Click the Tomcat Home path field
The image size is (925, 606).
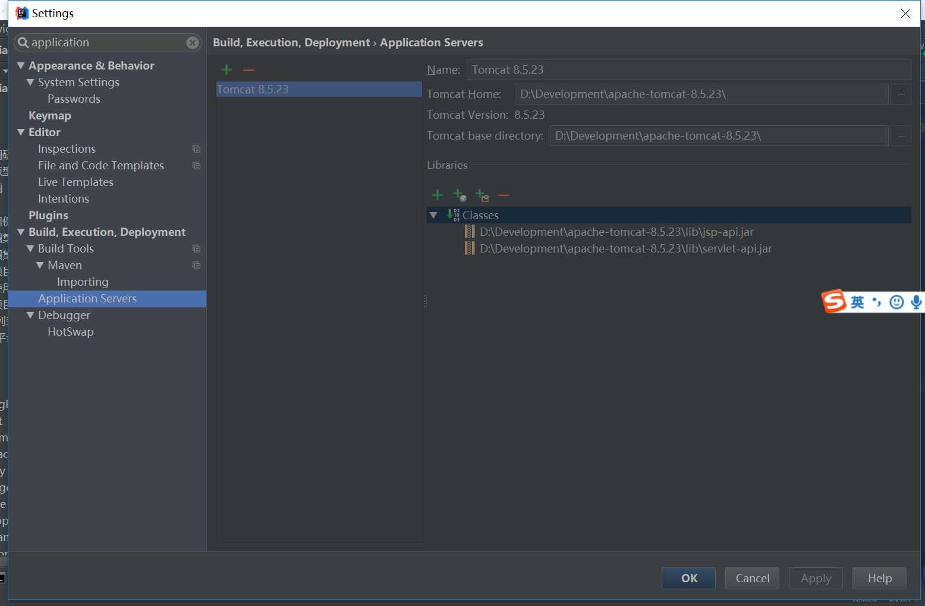701,94
